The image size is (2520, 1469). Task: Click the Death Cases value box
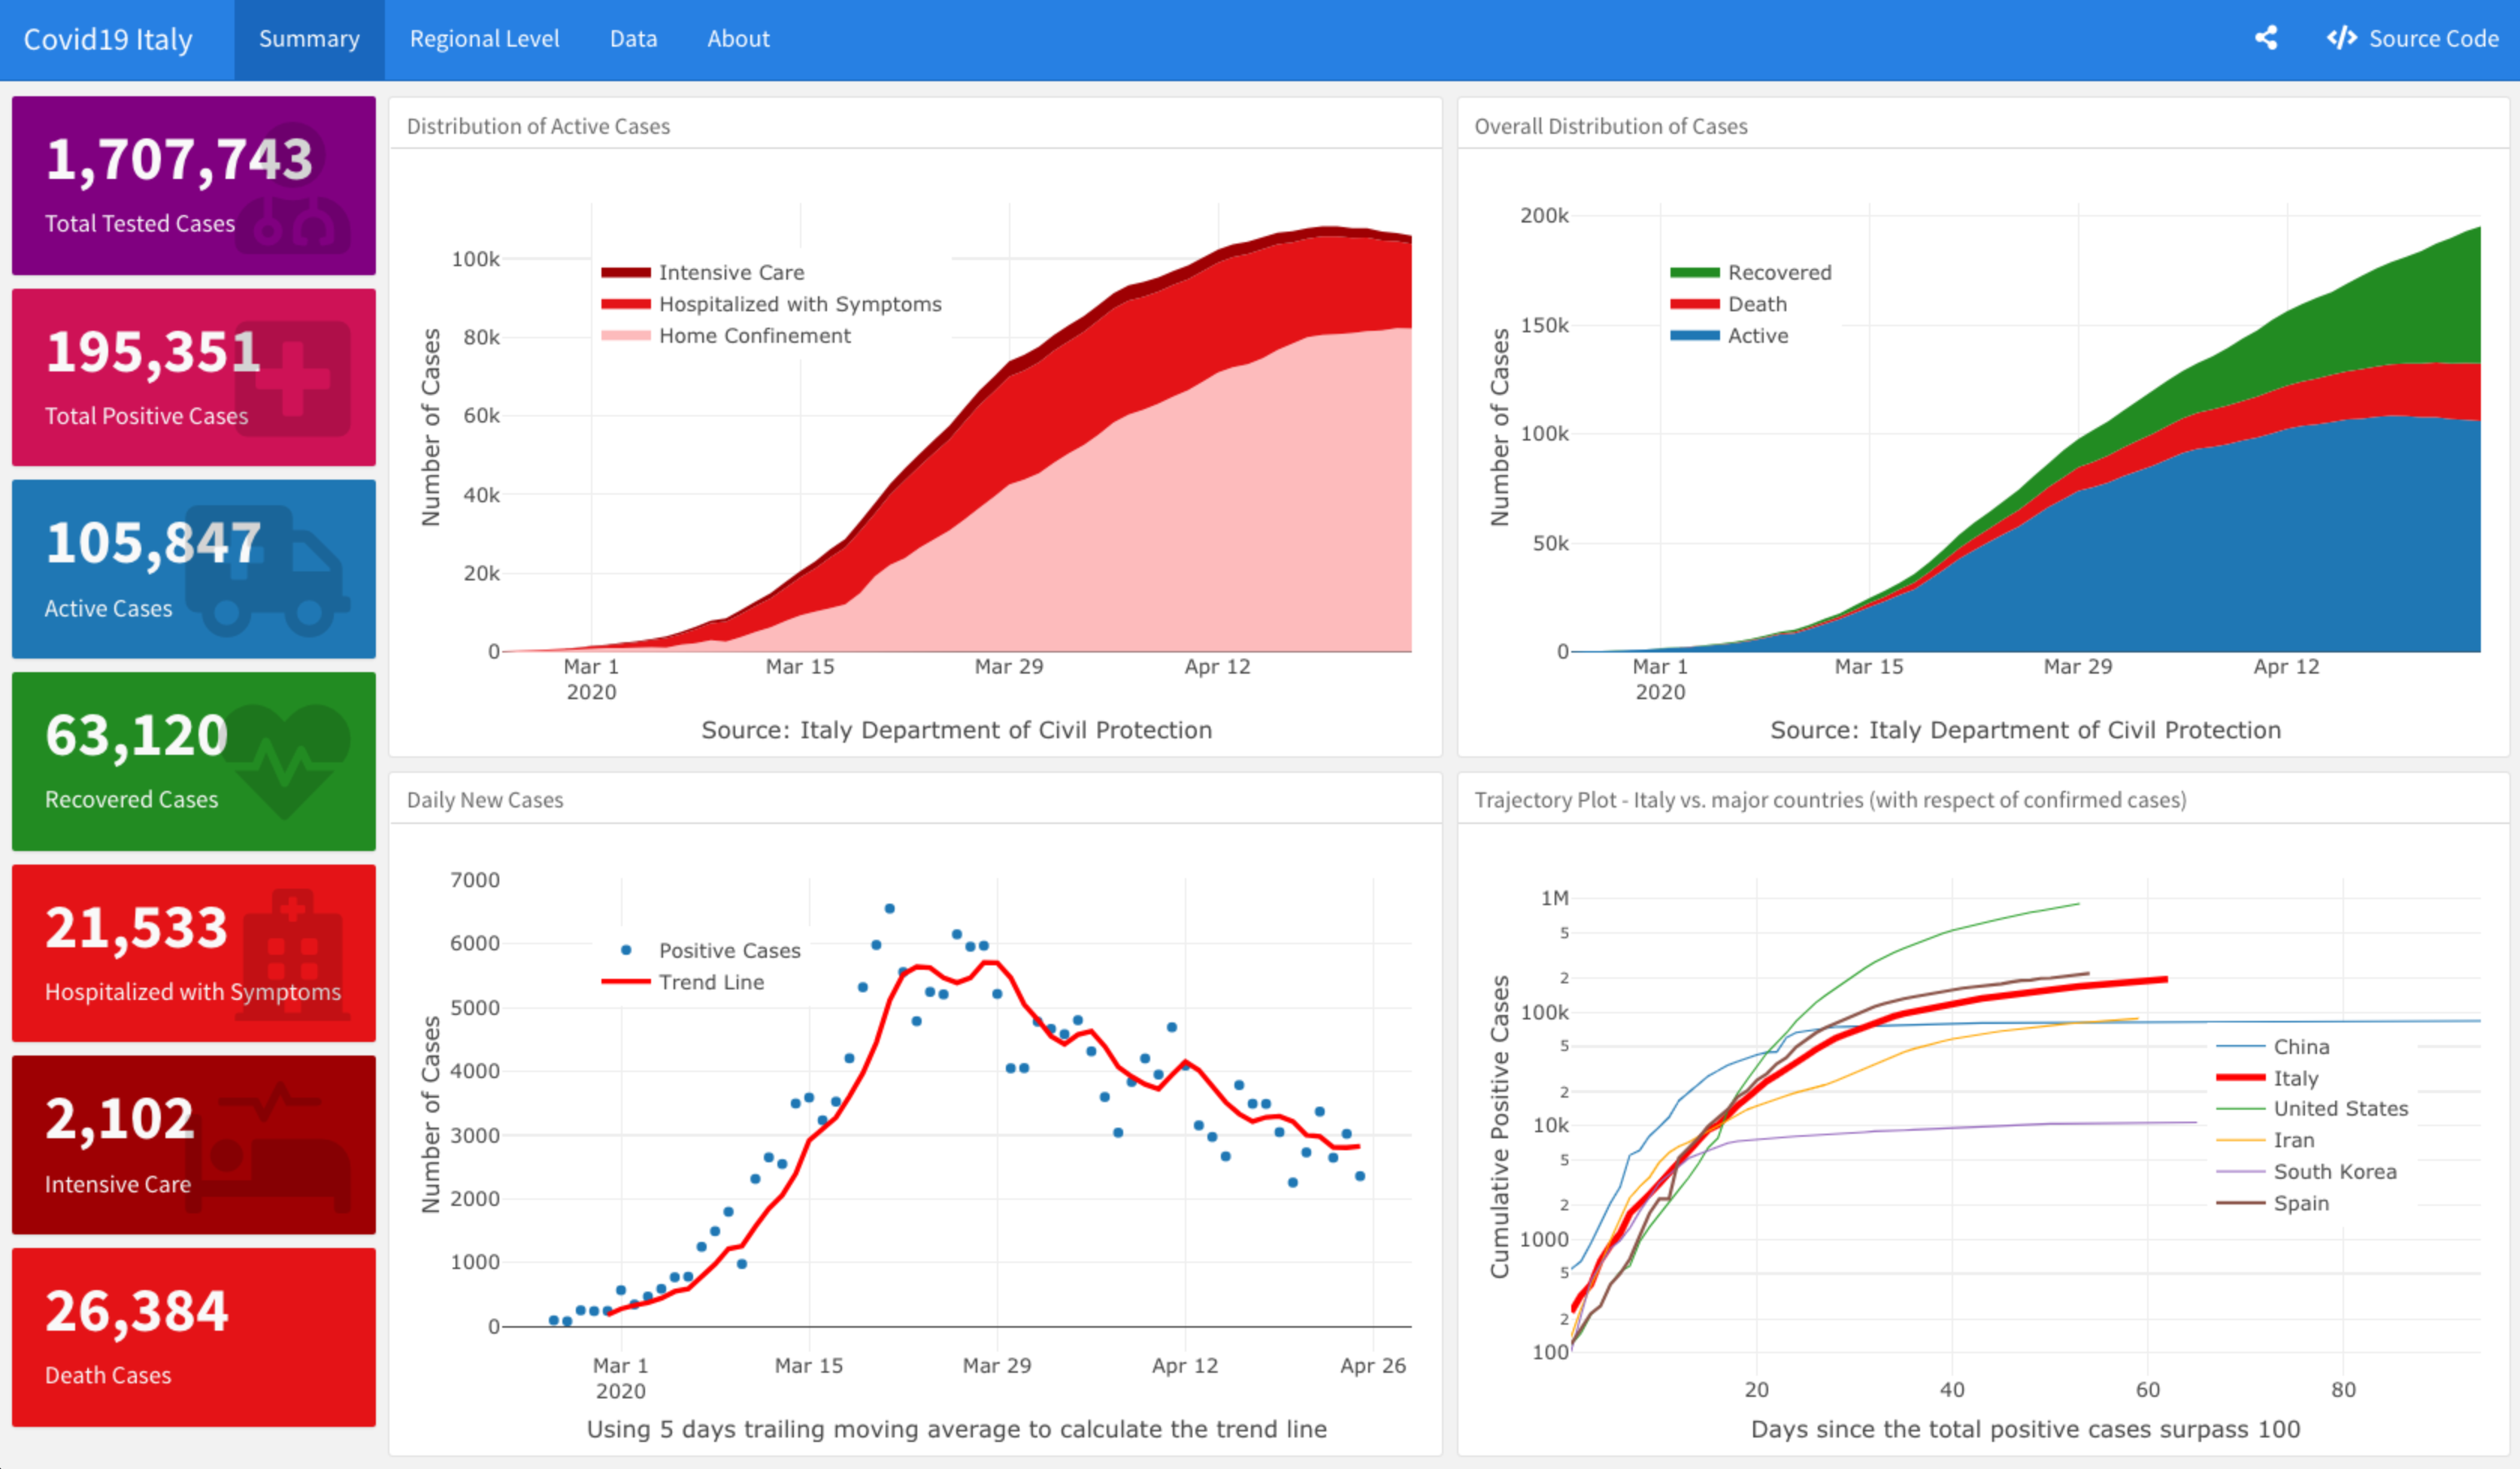tap(194, 1337)
